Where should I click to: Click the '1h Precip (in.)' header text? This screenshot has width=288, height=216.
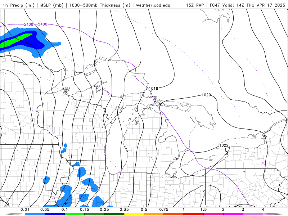click(19, 5)
